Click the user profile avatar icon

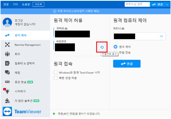pos(7,22)
